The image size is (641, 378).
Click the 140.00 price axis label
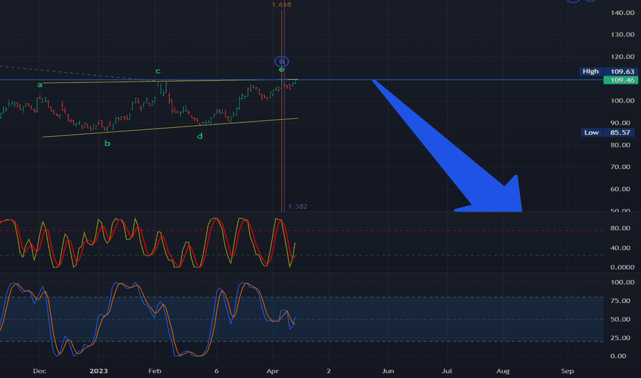tap(622, 12)
